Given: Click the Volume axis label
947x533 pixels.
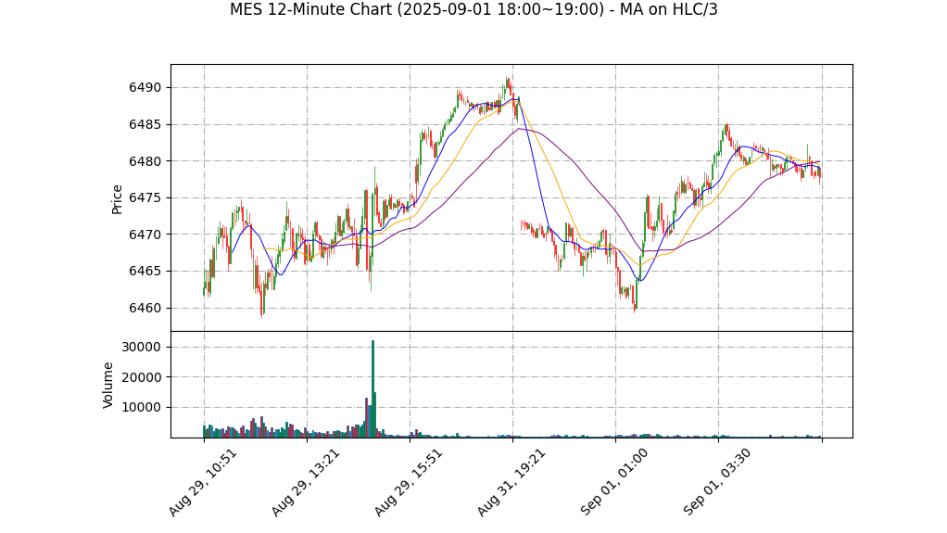Looking at the screenshot, I should point(108,385).
